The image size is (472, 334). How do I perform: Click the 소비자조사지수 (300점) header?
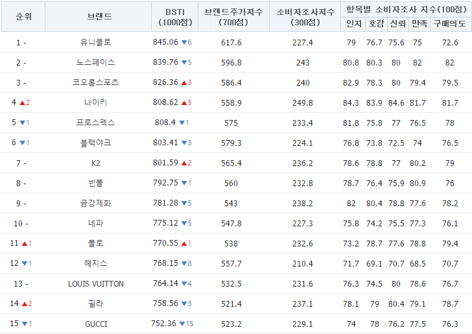pyautogui.click(x=305, y=17)
